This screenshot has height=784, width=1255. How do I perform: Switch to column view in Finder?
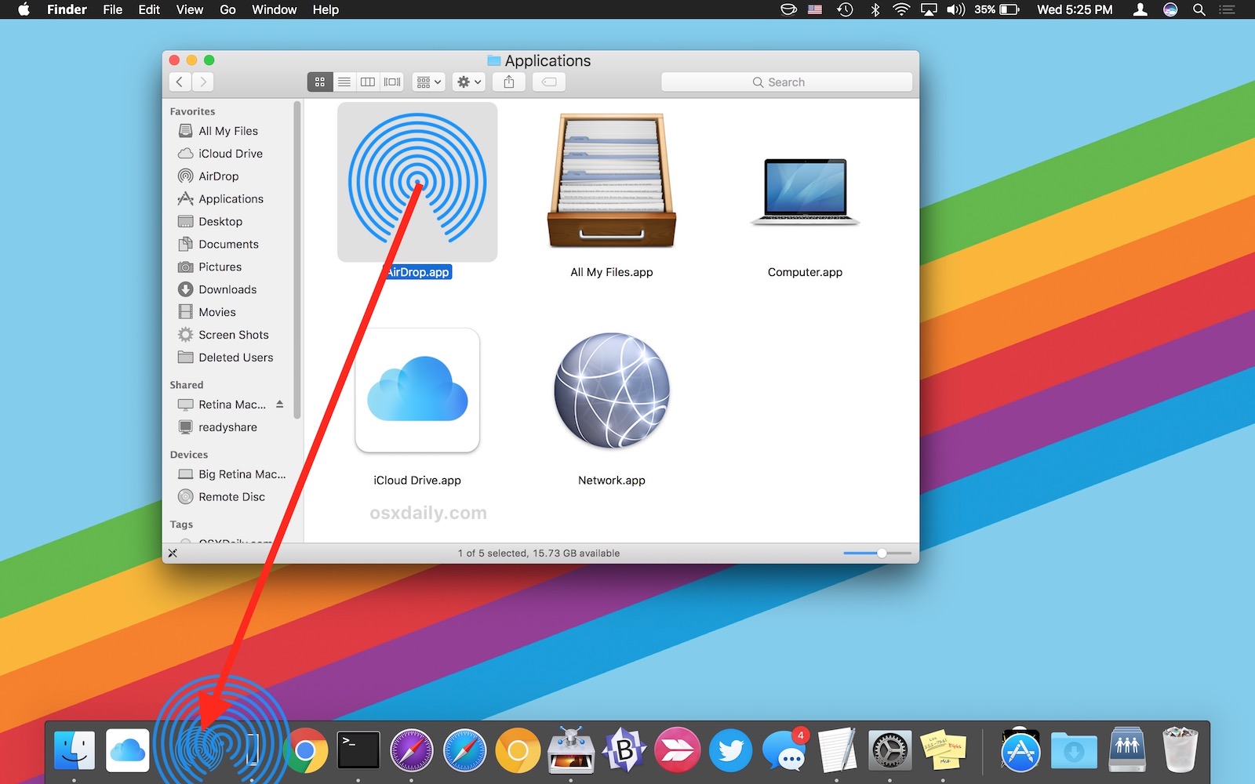point(367,82)
